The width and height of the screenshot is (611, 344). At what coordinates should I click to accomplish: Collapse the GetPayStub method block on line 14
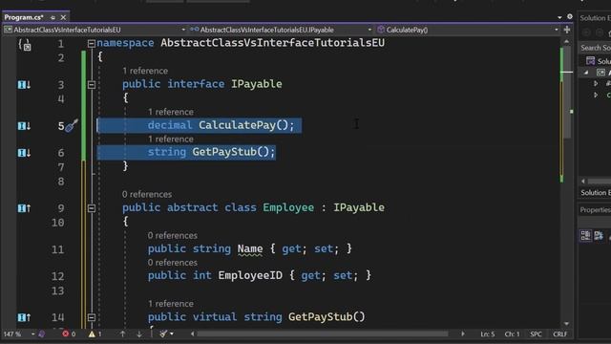tap(92, 317)
